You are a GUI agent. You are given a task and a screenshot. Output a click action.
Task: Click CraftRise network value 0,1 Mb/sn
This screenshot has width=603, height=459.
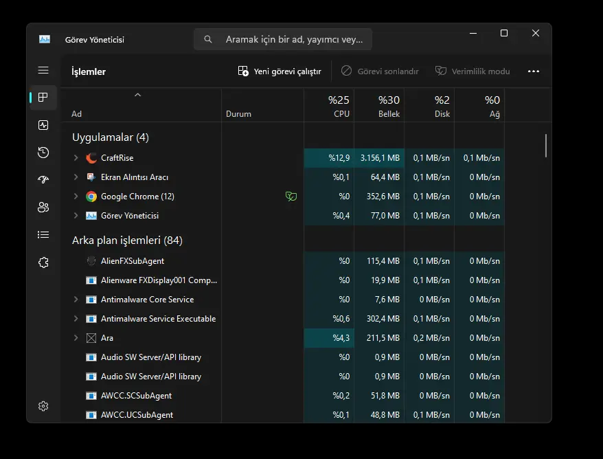point(481,158)
